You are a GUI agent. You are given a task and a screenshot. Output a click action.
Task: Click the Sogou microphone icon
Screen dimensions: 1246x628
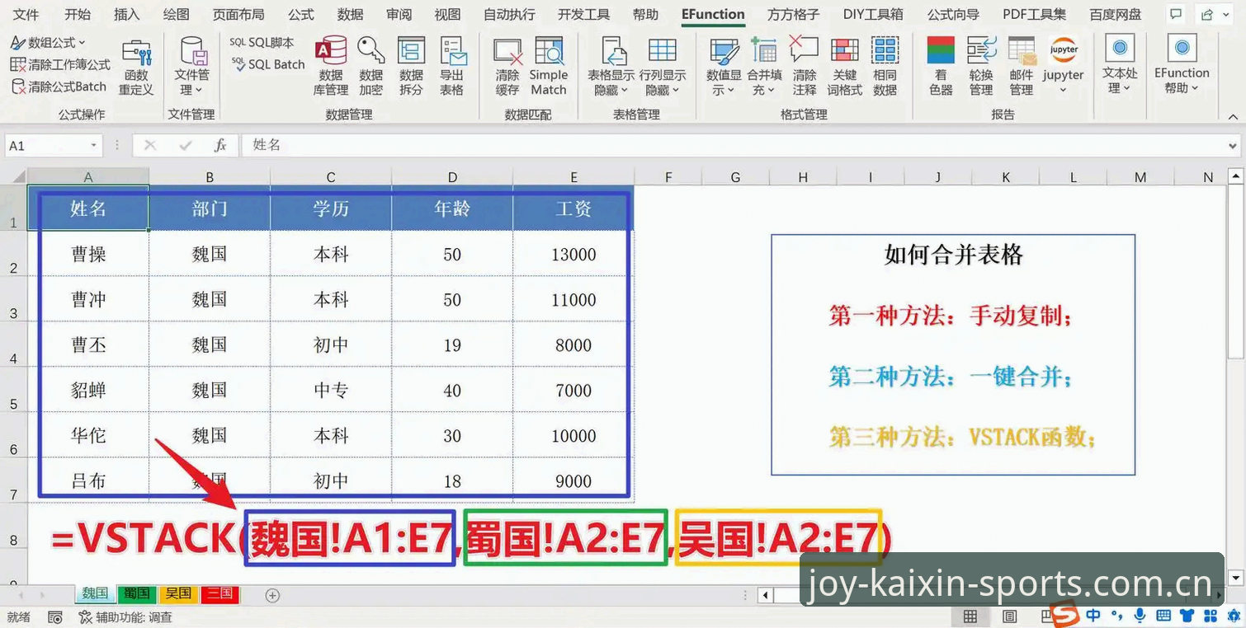(1140, 615)
